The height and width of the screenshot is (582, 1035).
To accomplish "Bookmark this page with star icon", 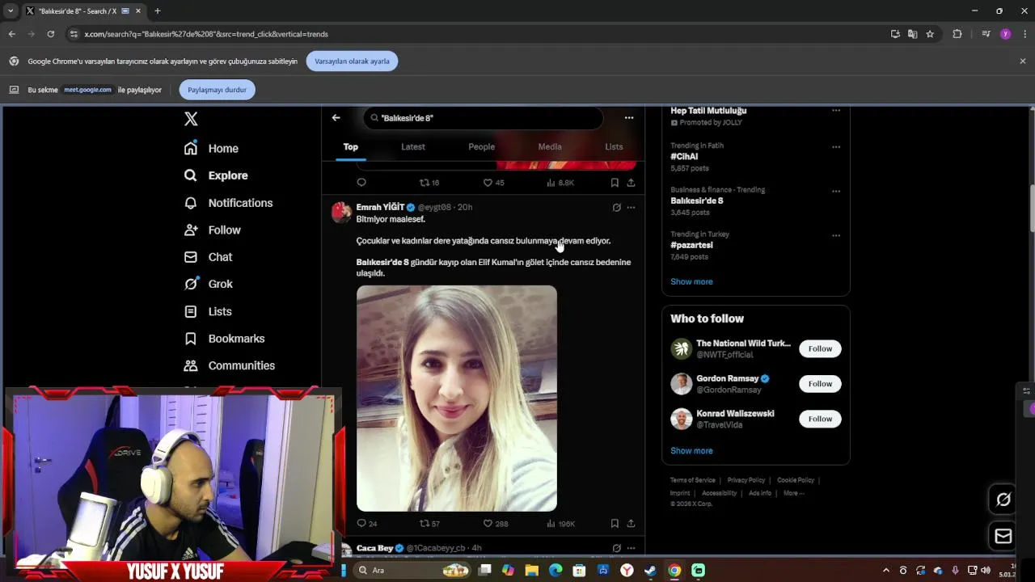I will [x=930, y=34].
